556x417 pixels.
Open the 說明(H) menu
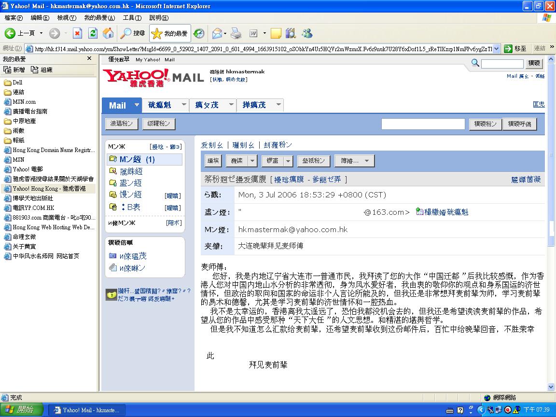(x=159, y=18)
